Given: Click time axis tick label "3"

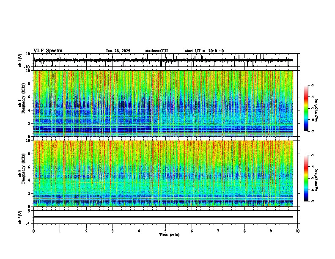Looking at the screenshot, I should (113, 231).
